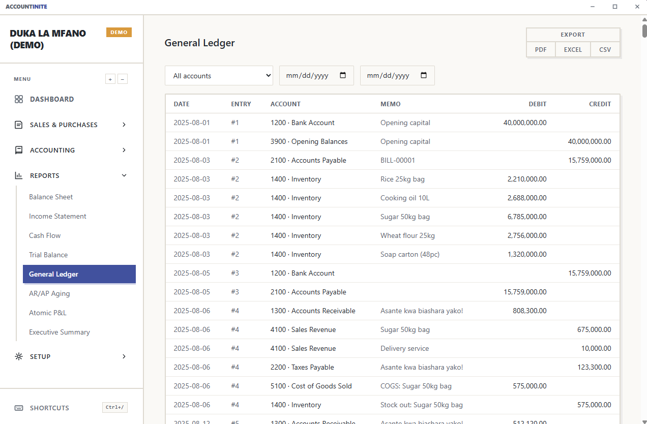Screen dimensions: 647x424
Task: Export ledger as PDF
Action: [541, 49]
